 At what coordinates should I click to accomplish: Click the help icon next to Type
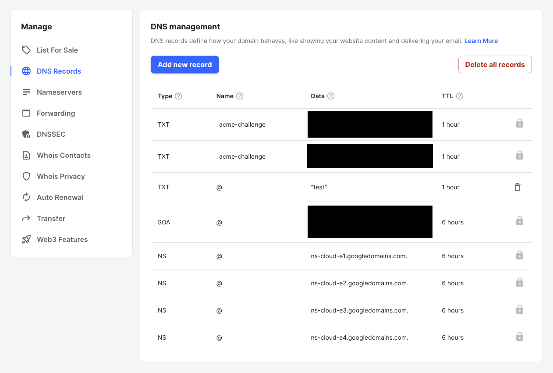pyautogui.click(x=178, y=96)
